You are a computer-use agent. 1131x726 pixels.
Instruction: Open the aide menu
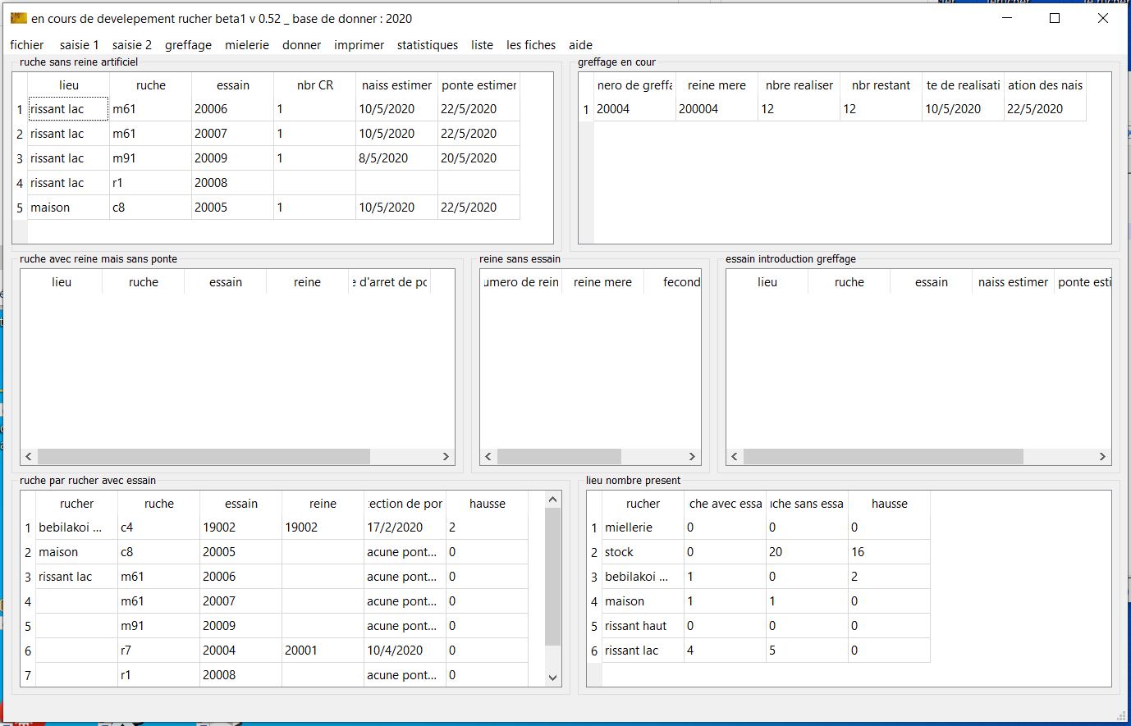click(x=580, y=45)
